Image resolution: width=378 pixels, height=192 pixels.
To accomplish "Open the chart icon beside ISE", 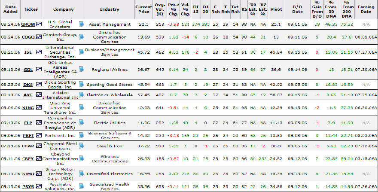I will tap(39, 52).
